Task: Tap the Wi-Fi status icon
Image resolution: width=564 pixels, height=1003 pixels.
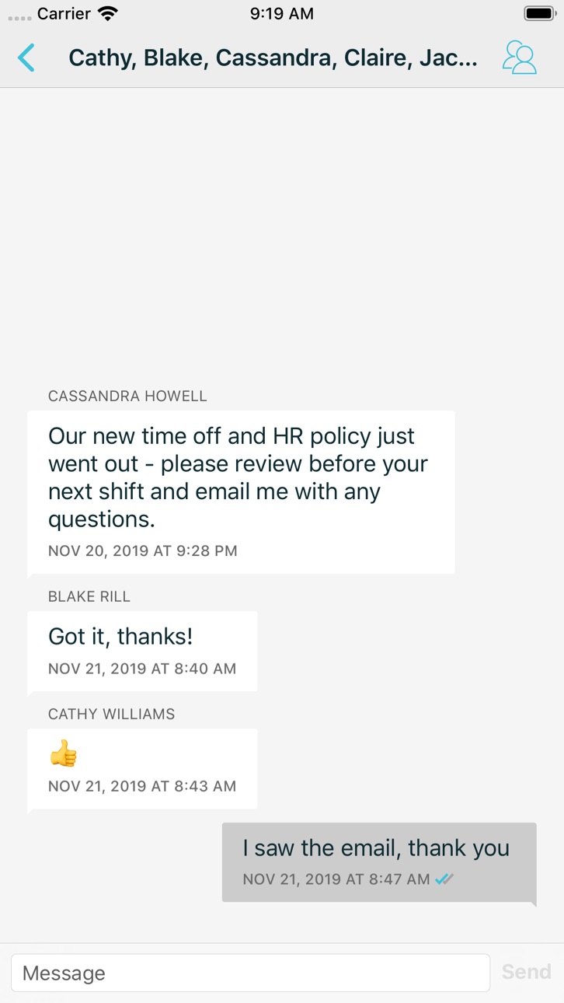Action: click(108, 13)
